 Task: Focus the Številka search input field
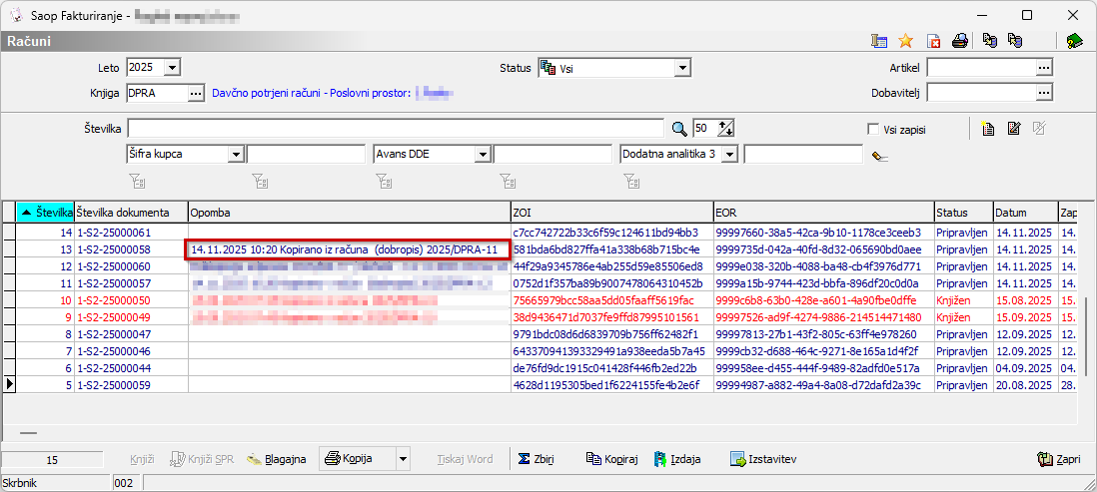[x=396, y=129]
